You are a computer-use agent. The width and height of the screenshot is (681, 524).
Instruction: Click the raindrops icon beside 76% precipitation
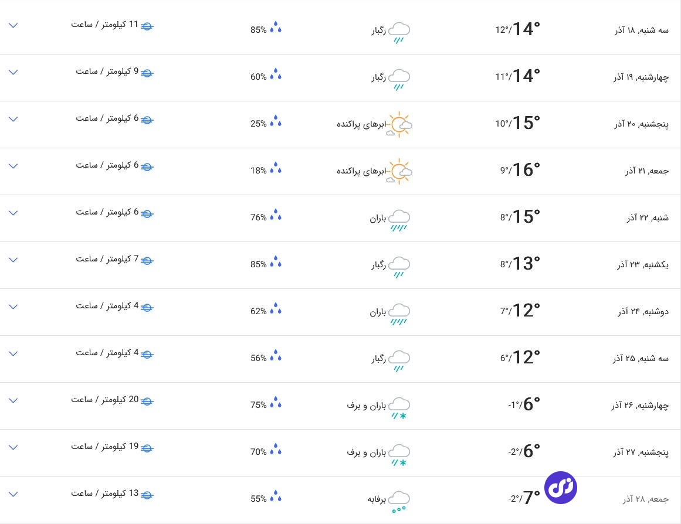click(x=276, y=216)
